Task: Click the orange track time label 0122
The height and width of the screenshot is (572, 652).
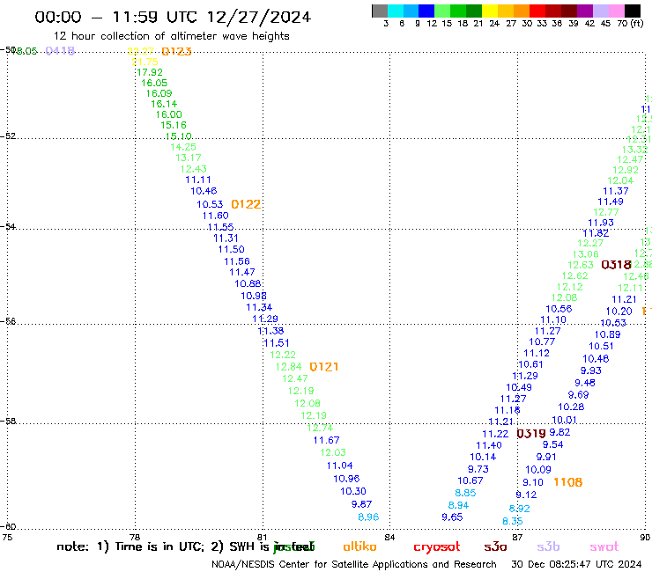Action: (x=246, y=204)
